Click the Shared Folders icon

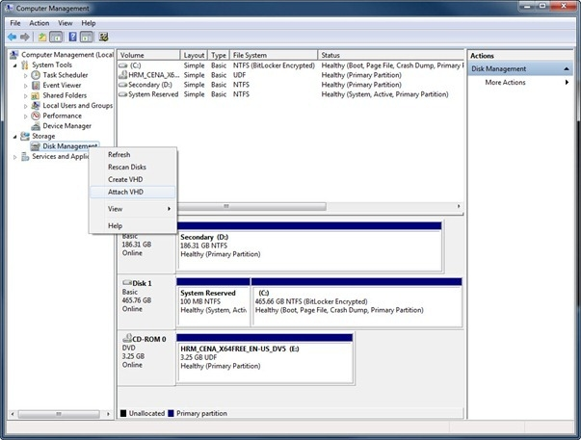[x=36, y=95]
